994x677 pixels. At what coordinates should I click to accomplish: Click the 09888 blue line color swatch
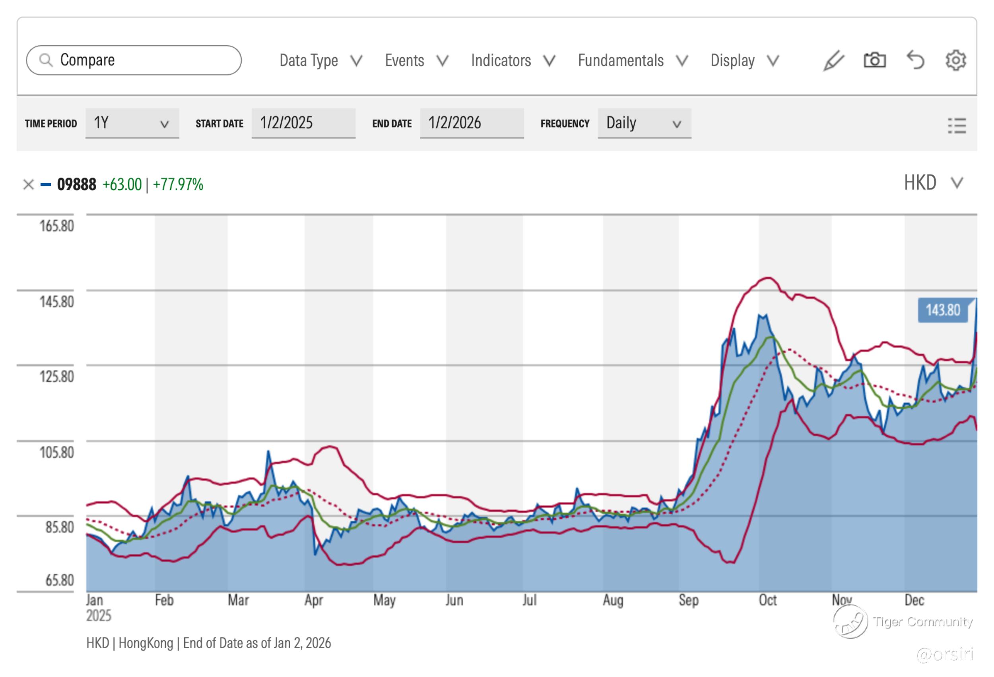click(x=46, y=185)
